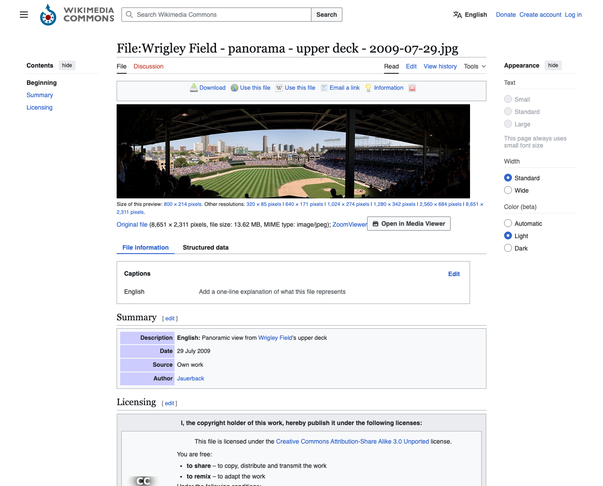Open author Jauerback's page
Viewport: 603px width, 486px height.
point(190,378)
